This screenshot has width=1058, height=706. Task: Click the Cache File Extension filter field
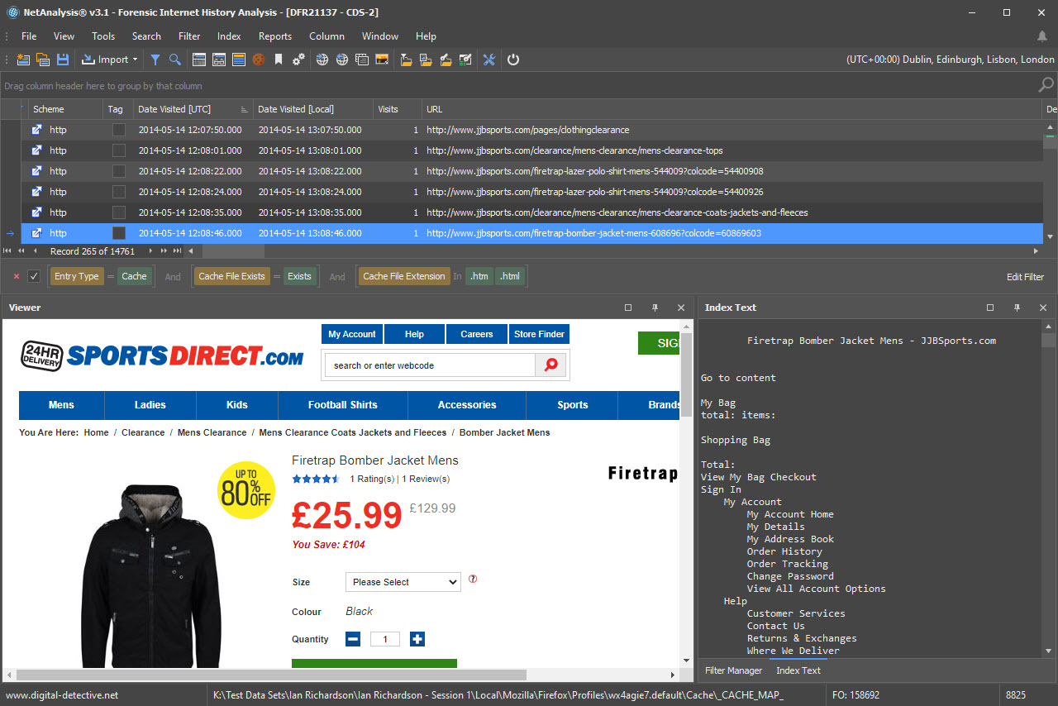click(x=403, y=276)
